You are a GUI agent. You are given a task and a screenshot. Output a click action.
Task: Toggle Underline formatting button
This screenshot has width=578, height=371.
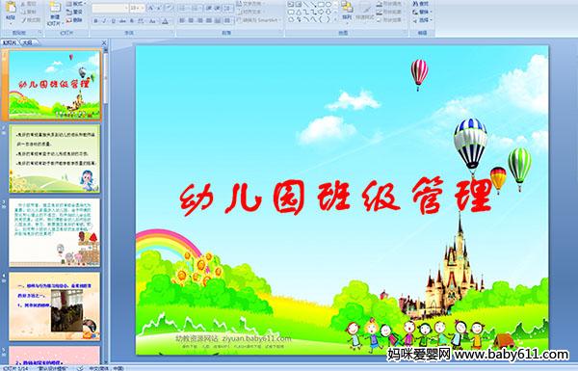(113, 21)
